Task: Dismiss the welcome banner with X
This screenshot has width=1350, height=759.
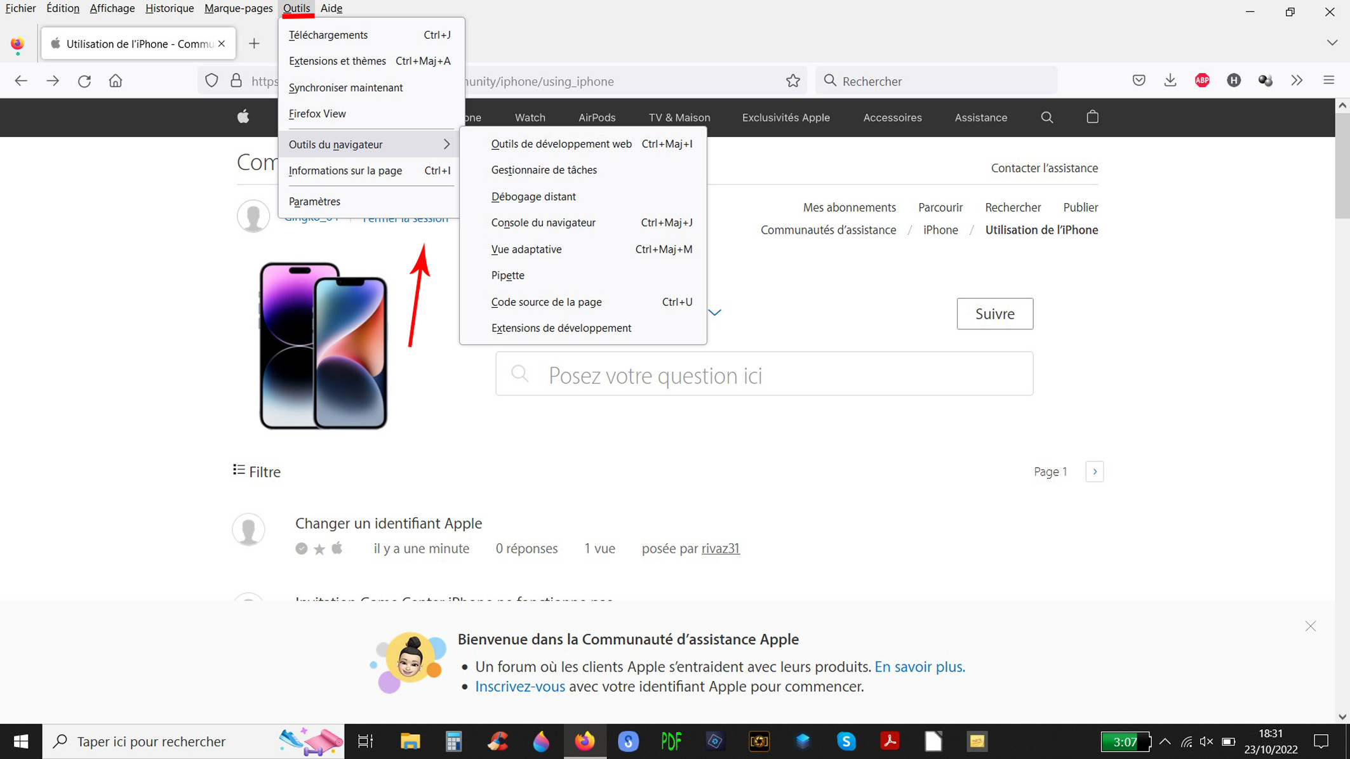Action: [1311, 626]
